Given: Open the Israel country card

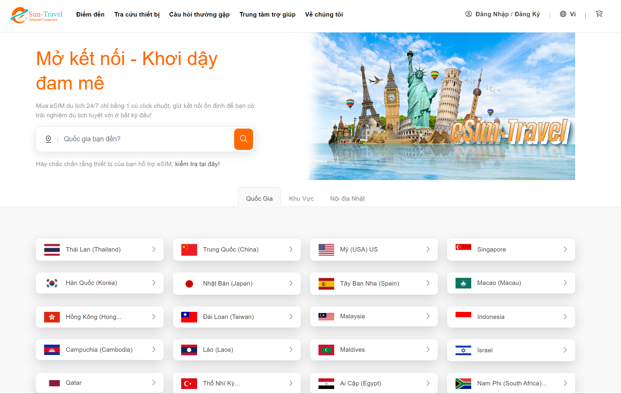Looking at the screenshot, I should tap(511, 350).
